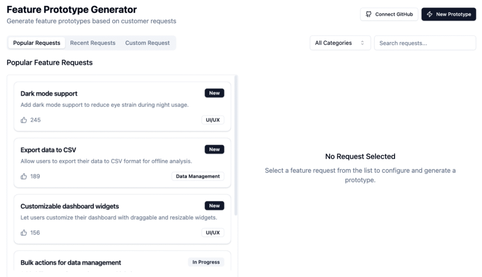Click the Popular Feature Requests heading

coord(49,63)
